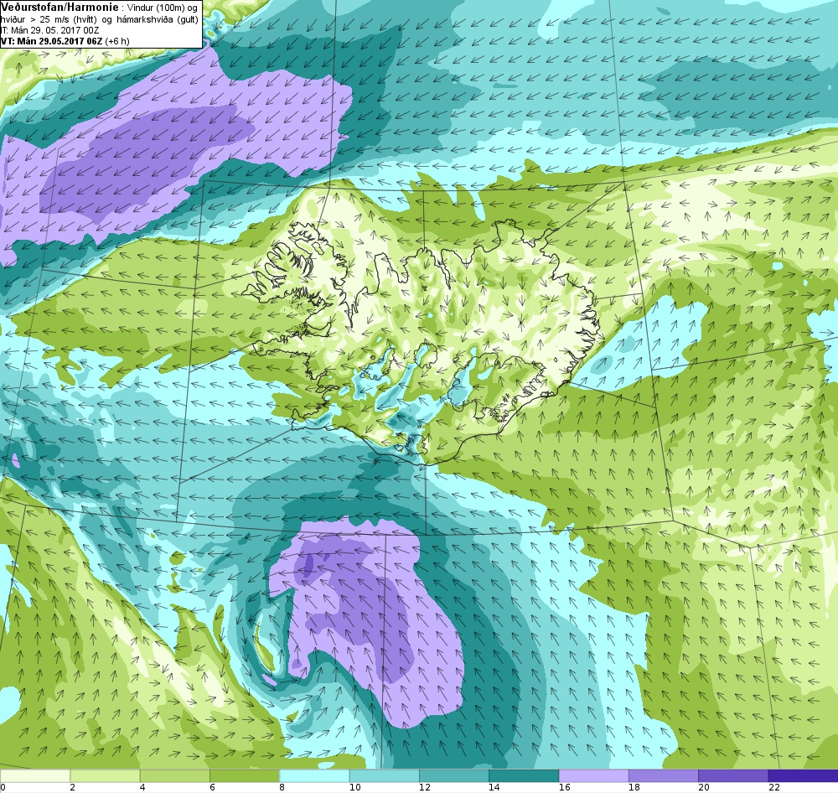
Task: Click the legend value "12"
Action: coord(425,787)
